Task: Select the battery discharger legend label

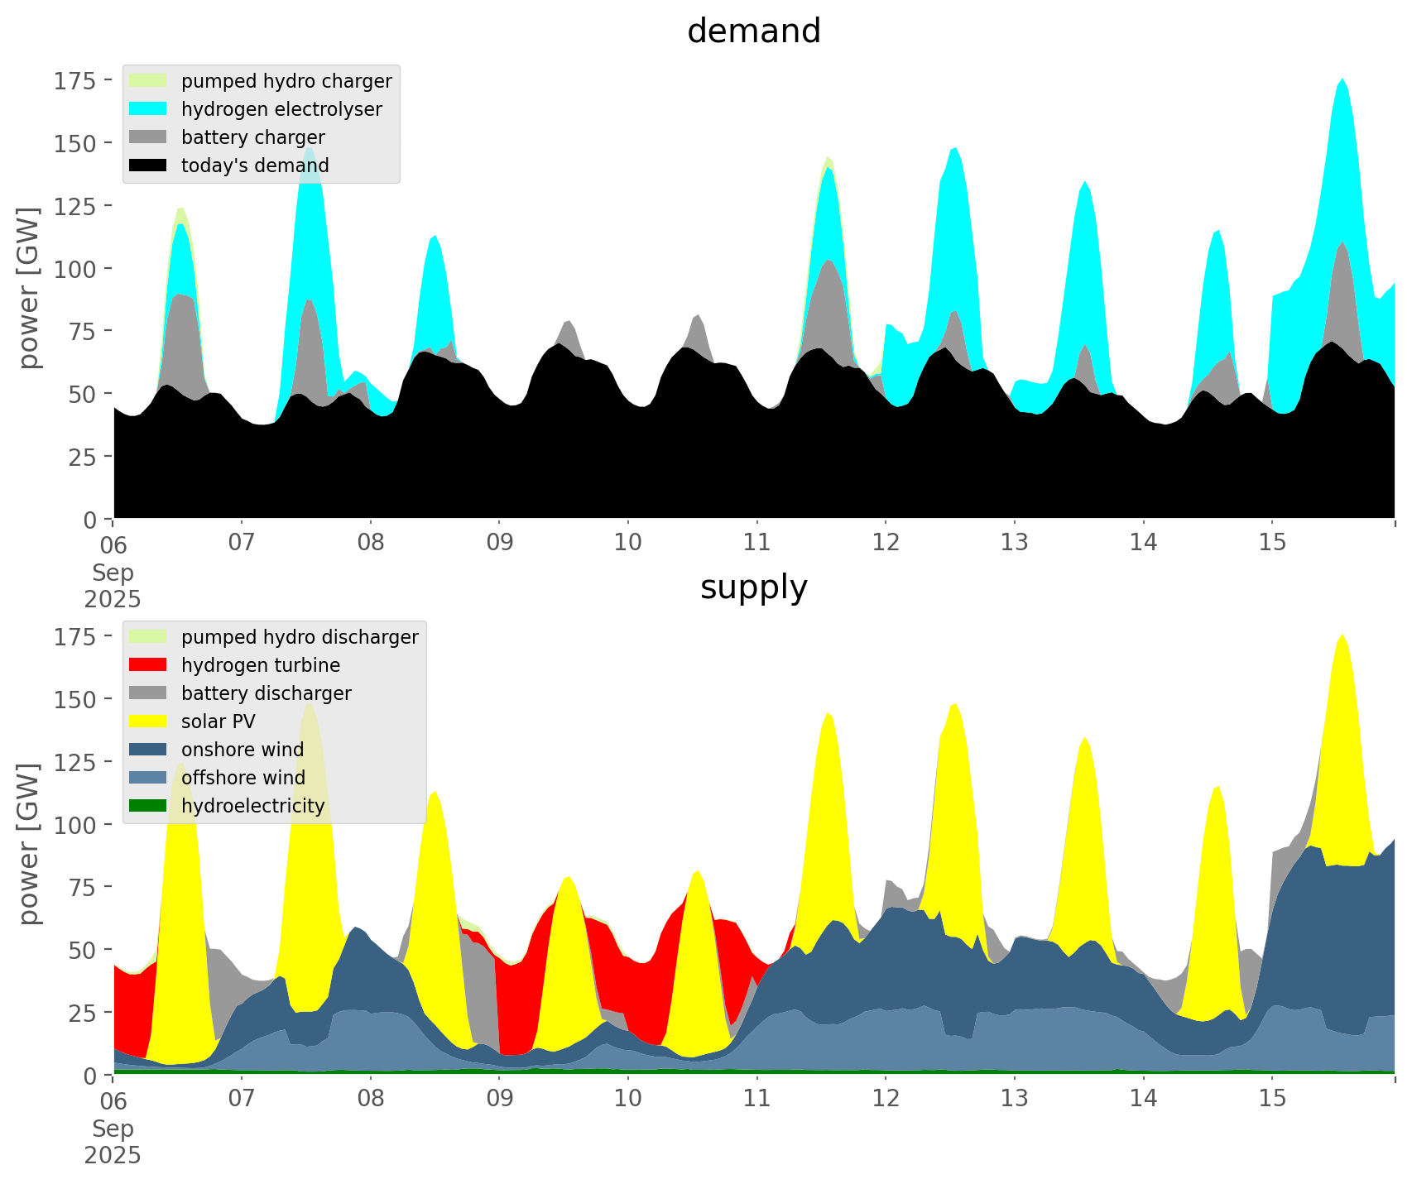Action: point(266,693)
